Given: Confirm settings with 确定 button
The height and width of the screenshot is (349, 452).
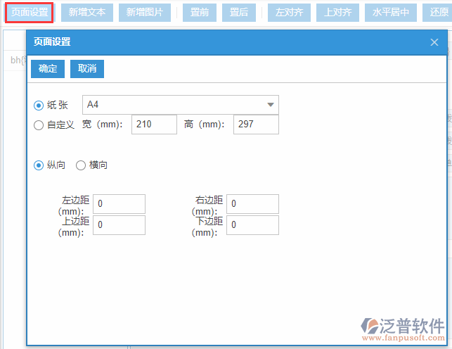Looking at the screenshot, I should (48, 68).
